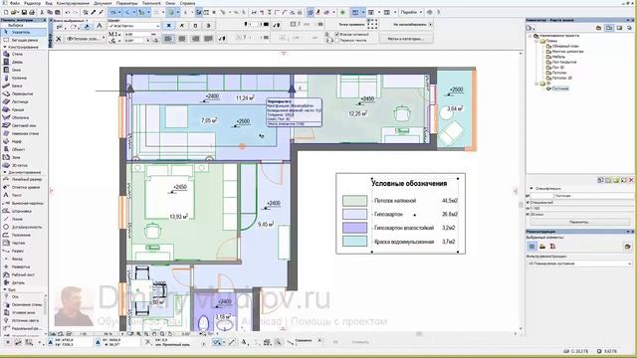Collapse the 3D folder in Navigator tree
This screenshot has height=358, width=637.
(x=536, y=84)
